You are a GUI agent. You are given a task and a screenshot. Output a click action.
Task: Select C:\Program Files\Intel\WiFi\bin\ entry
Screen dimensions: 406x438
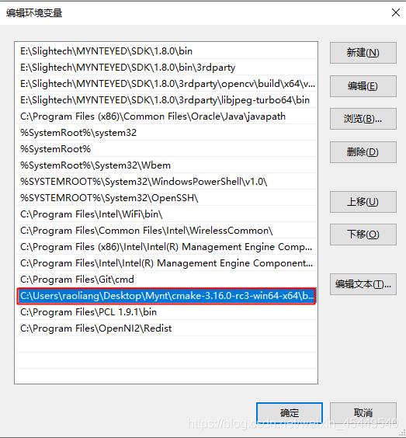pos(166,214)
